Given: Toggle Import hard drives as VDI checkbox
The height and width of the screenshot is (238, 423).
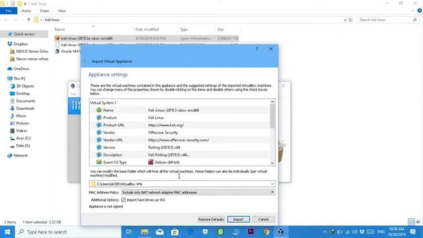Looking at the screenshot, I should [124, 200].
